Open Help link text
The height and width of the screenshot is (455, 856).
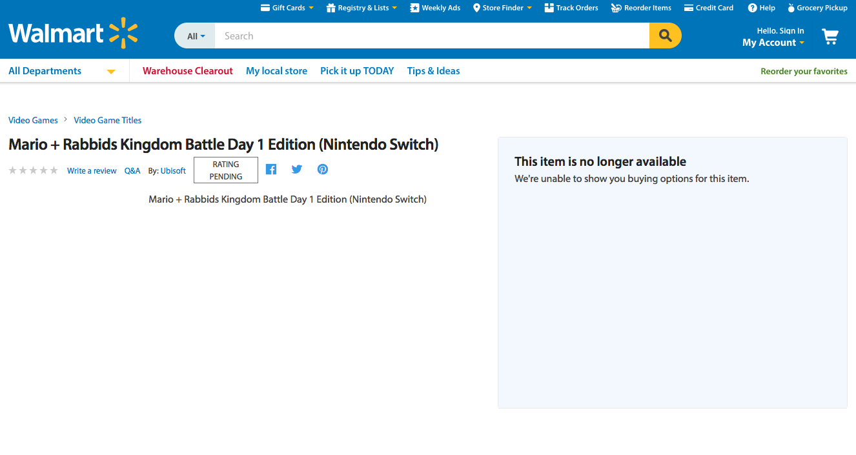point(768,8)
